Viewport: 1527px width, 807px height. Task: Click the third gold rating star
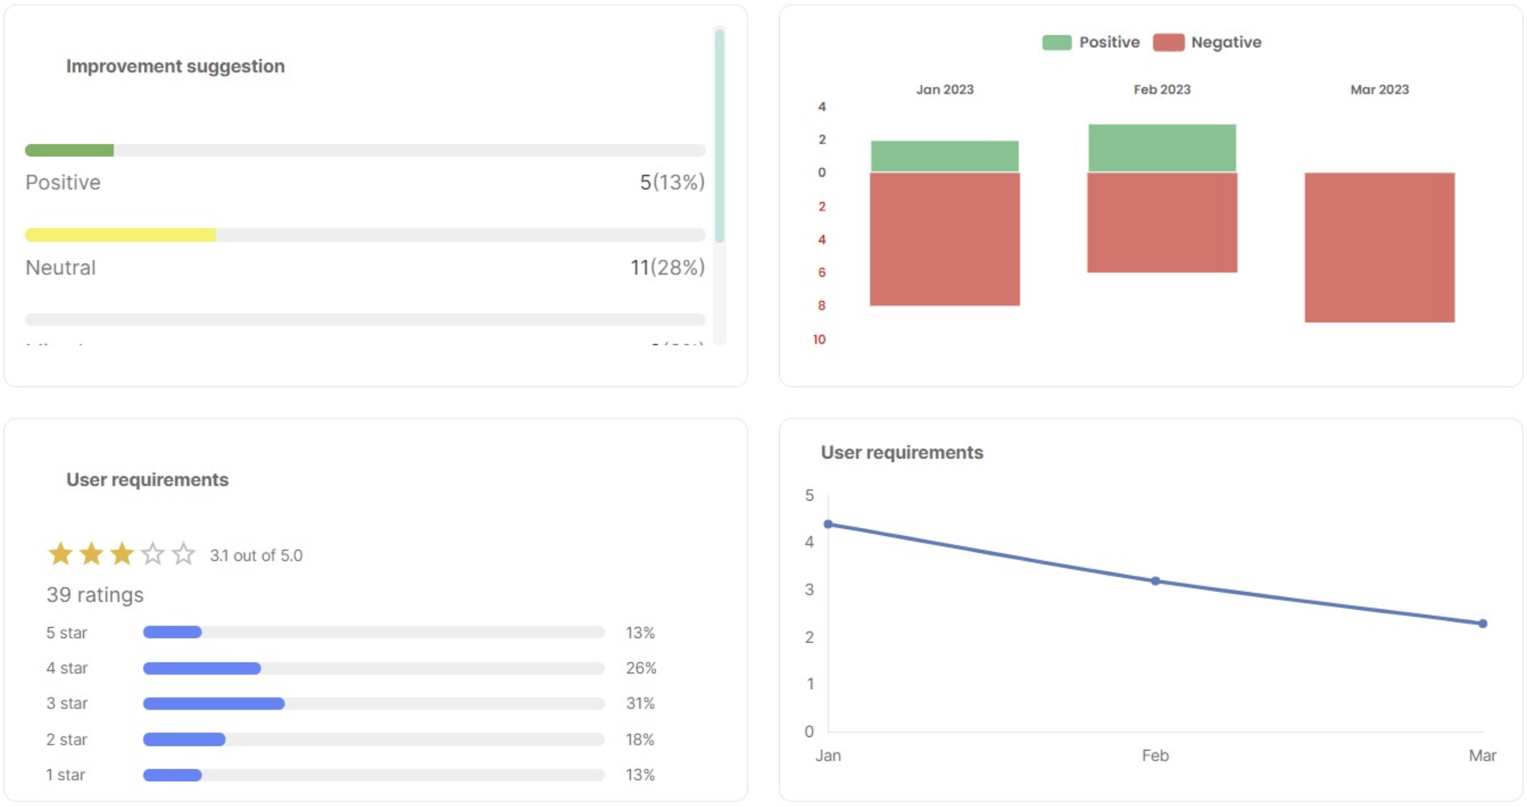pos(122,554)
